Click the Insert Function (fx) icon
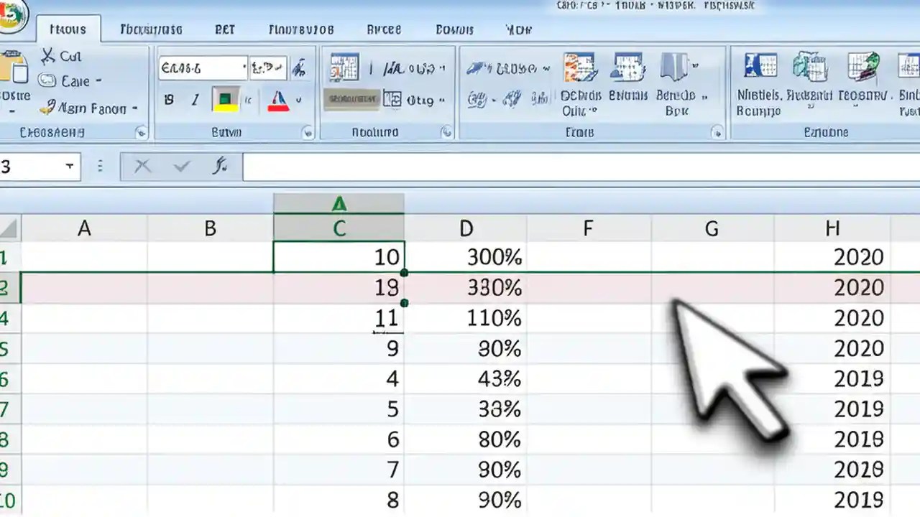The image size is (920, 517). pyautogui.click(x=221, y=166)
